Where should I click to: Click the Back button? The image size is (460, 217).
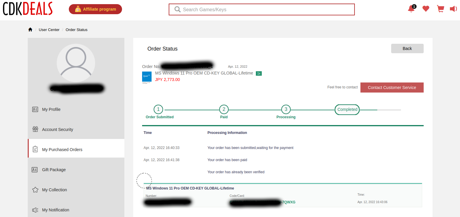[x=407, y=48]
